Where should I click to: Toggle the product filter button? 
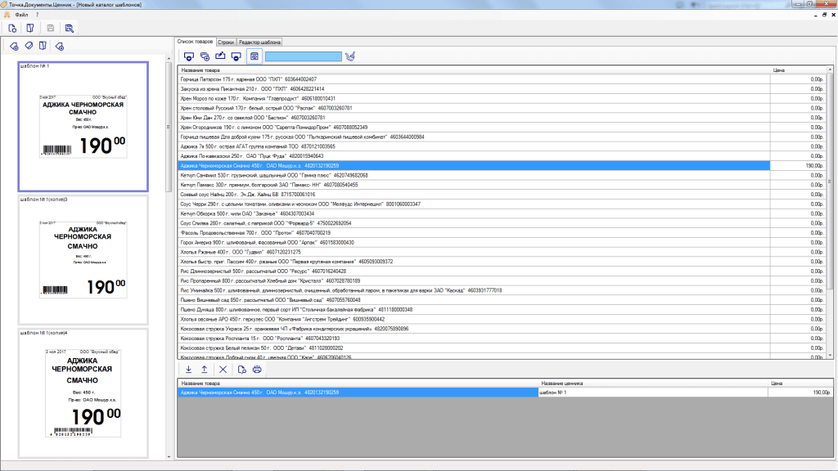click(255, 56)
